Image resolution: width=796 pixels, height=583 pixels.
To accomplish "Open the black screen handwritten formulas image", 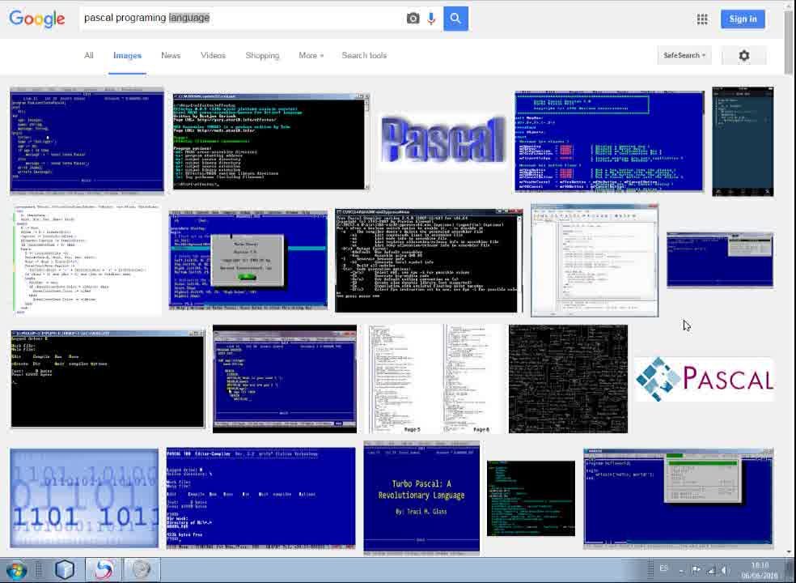I will point(568,379).
